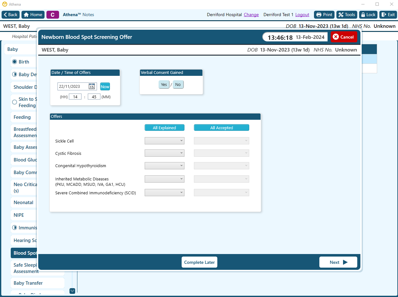
Task: Open the Neo Critical sidebar item
Action: 24,188
